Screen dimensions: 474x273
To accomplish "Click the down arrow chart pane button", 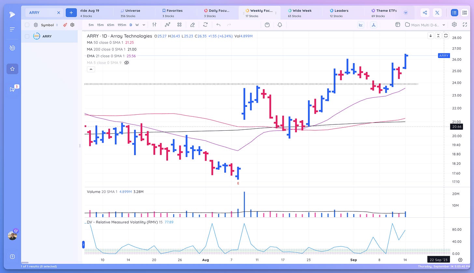I will click(x=431, y=36).
